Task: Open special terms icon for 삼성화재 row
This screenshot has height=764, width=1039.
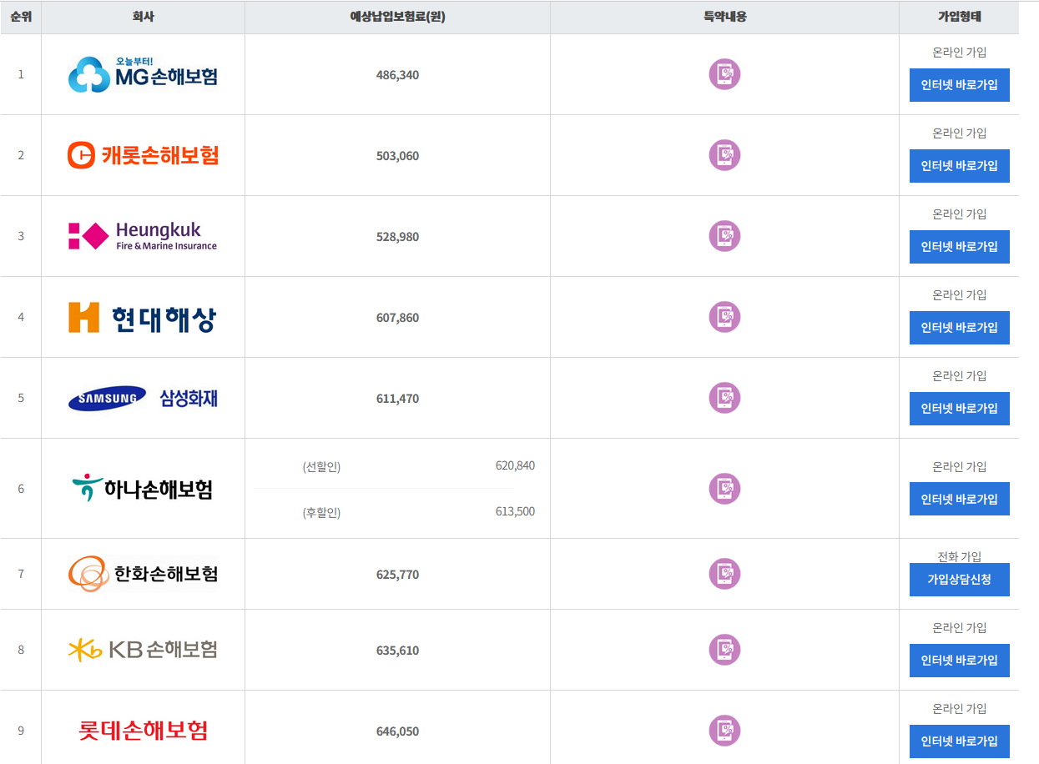Action: pyautogui.click(x=724, y=398)
